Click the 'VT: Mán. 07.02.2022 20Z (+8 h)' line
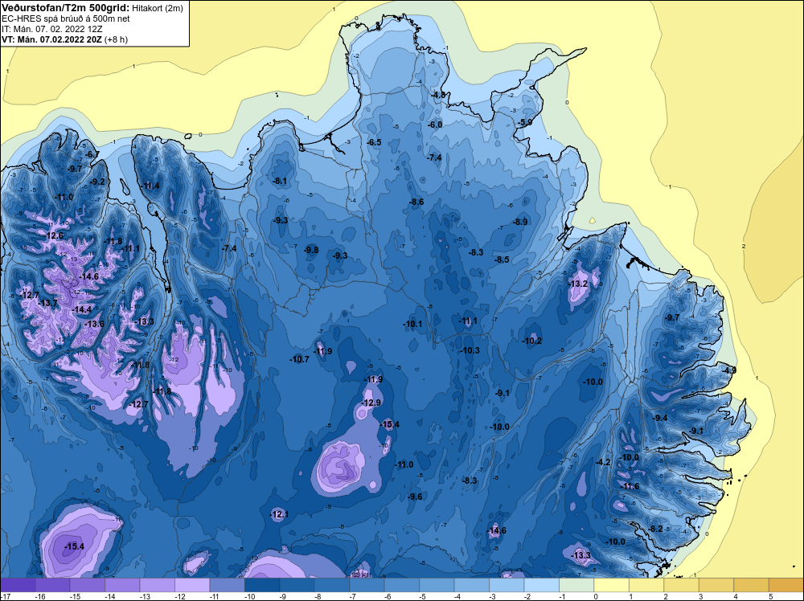Viewport: 804px width, 601px height. pos(64,39)
